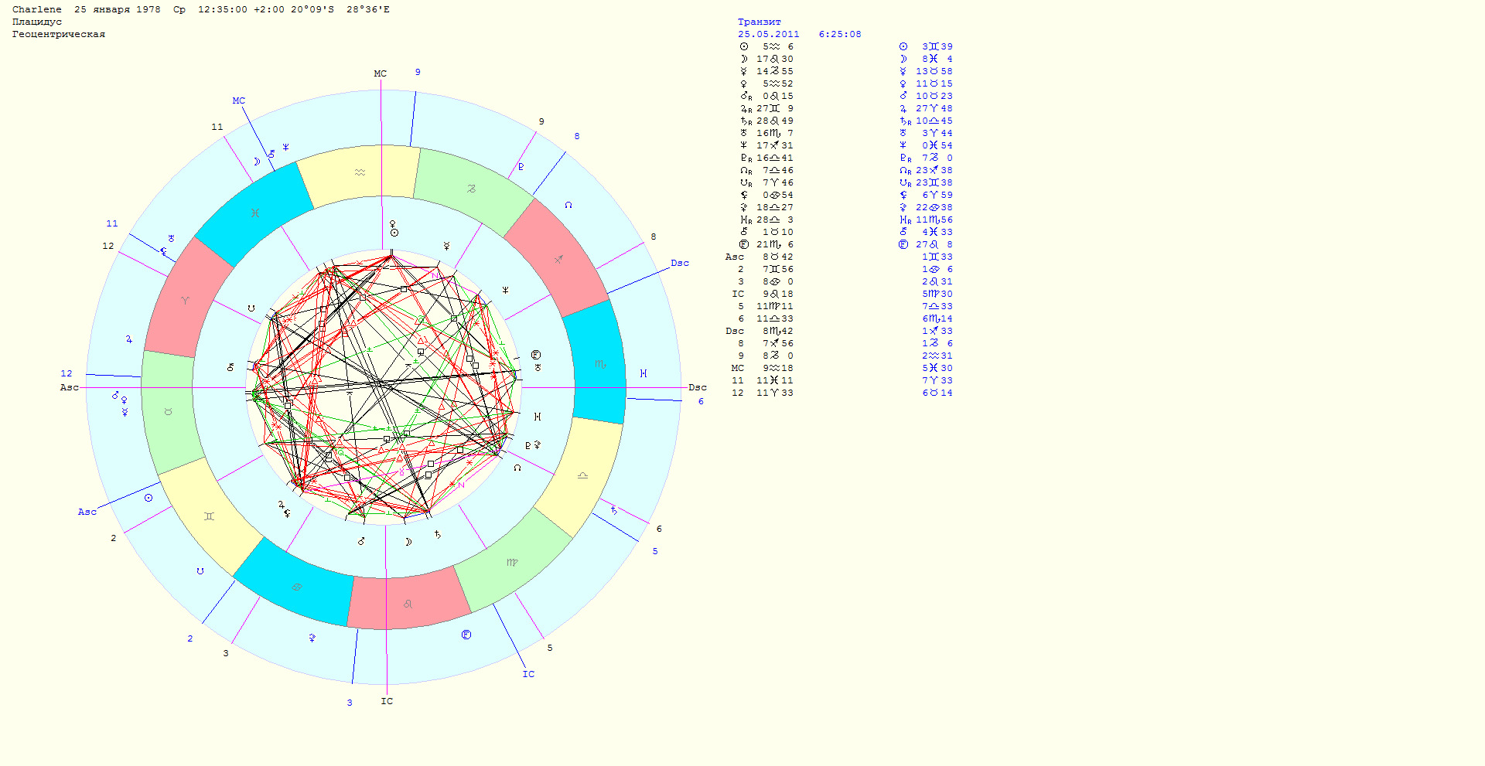This screenshot has height=766, width=1485.
Task: Click the Leo symbol in the bottom pink segment
Action: (408, 604)
